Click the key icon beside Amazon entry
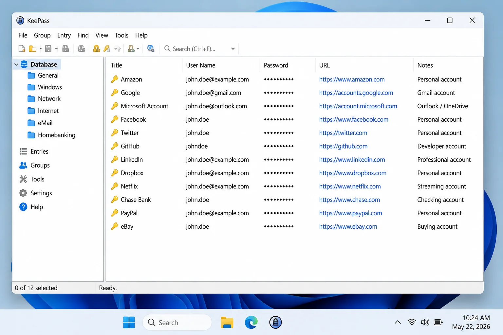Image resolution: width=503 pixels, height=335 pixels. [x=115, y=79]
